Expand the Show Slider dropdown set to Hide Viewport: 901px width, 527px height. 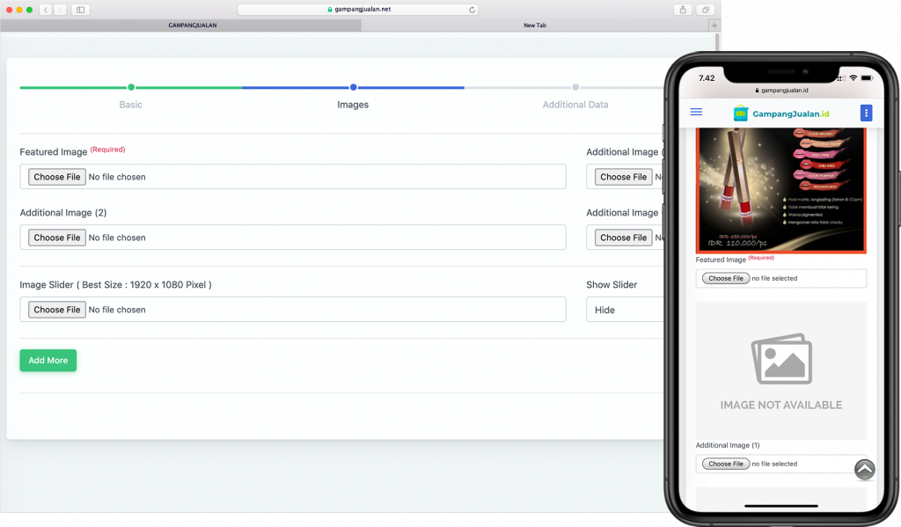tap(625, 310)
